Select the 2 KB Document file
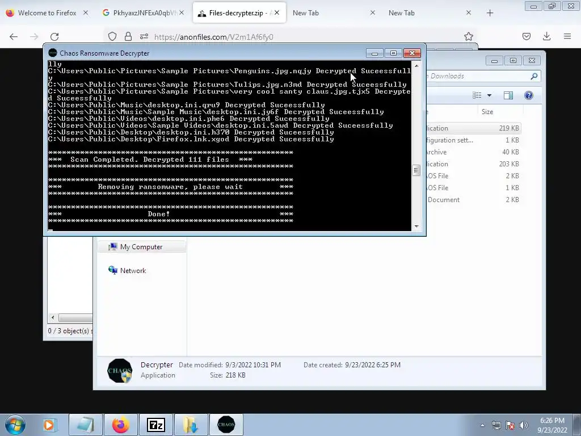 [x=474, y=199]
